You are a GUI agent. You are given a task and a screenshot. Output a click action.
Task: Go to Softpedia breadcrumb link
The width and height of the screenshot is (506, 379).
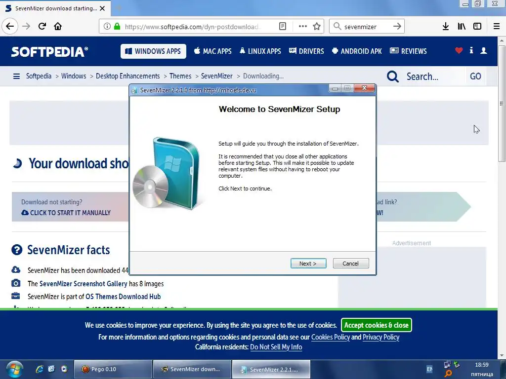(x=39, y=76)
